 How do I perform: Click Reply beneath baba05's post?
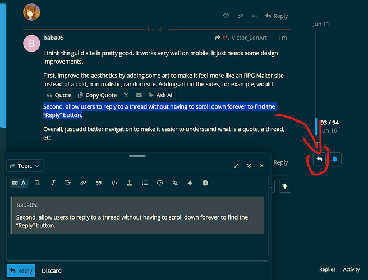click(x=280, y=162)
